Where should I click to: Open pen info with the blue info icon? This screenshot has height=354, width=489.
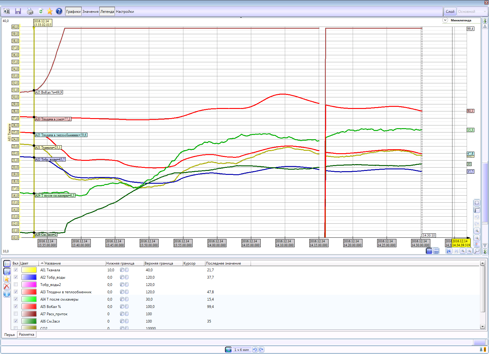point(7,294)
